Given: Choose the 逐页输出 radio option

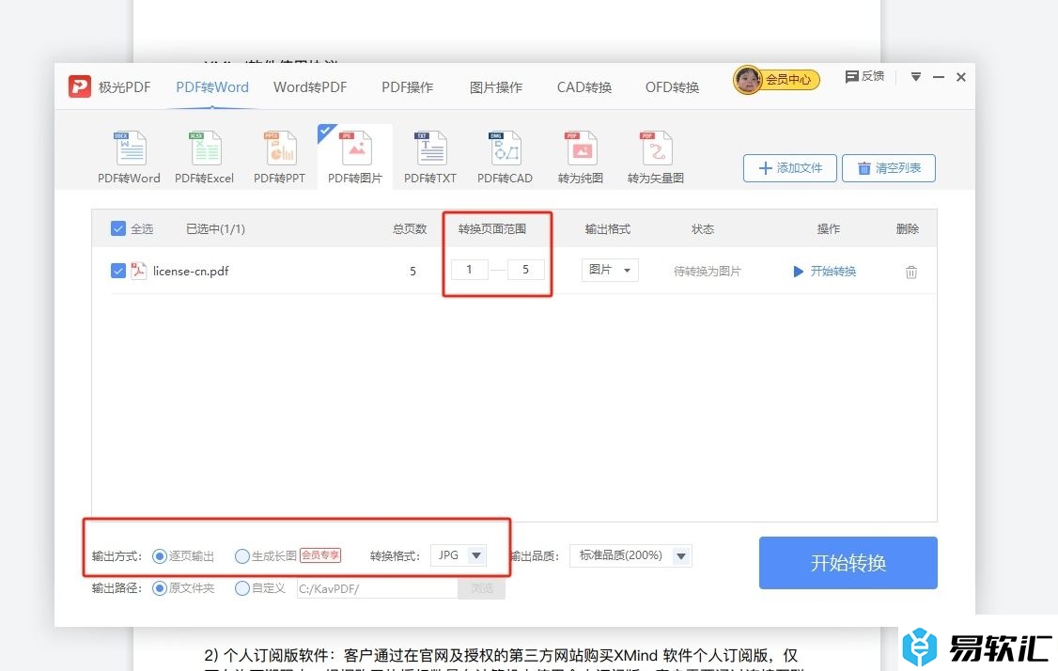Looking at the screenshot, I should pyautogui.click(x=159, y=556).
